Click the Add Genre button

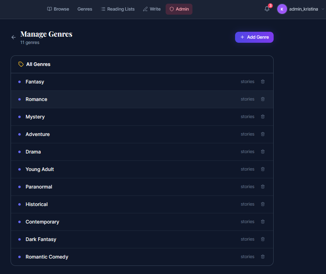[254, 37]
